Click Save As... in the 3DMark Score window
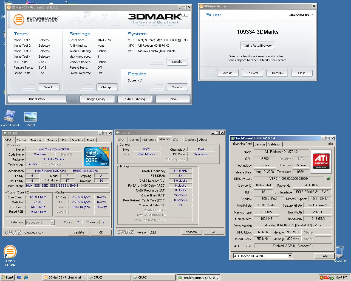351x281 pixels. 228,73
